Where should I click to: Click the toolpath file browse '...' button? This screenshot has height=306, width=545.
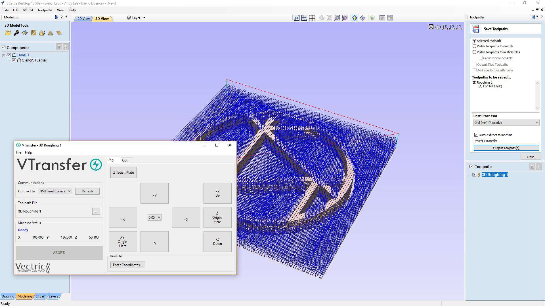(96, 211)
